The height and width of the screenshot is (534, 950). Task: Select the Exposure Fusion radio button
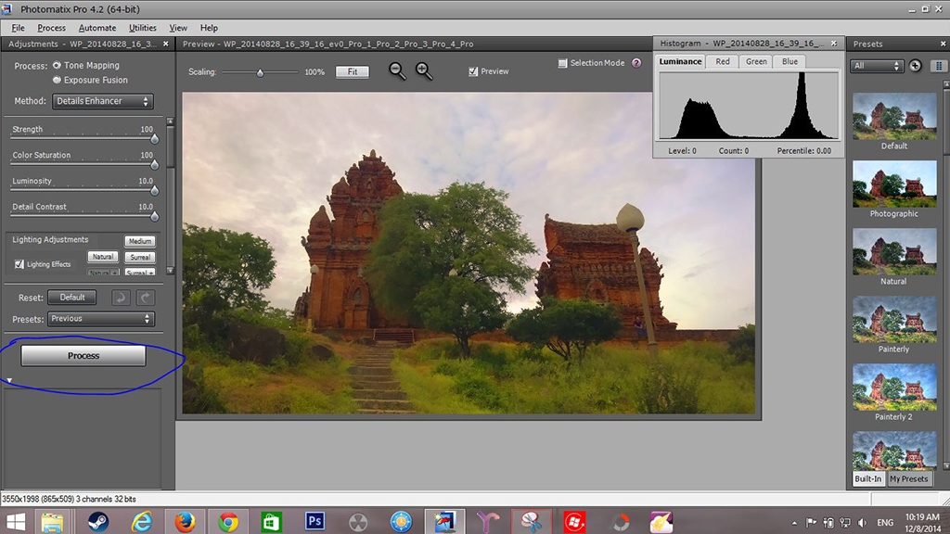58,81
